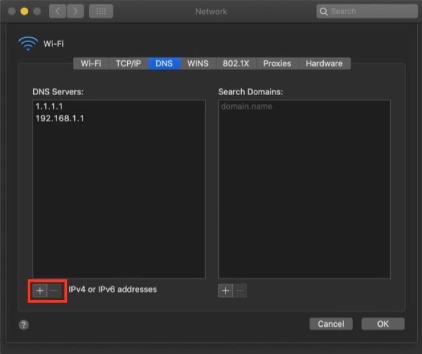The height and width of the screenshot is (354, 422).
Task: Click the Wi-Fi signal icon
Action: [x=28, y=43]
